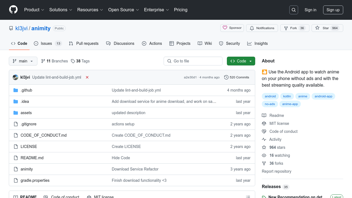Viewport: 352px width, 198px height.
Task: Click the Sign in link
Action: click(310, 10)
